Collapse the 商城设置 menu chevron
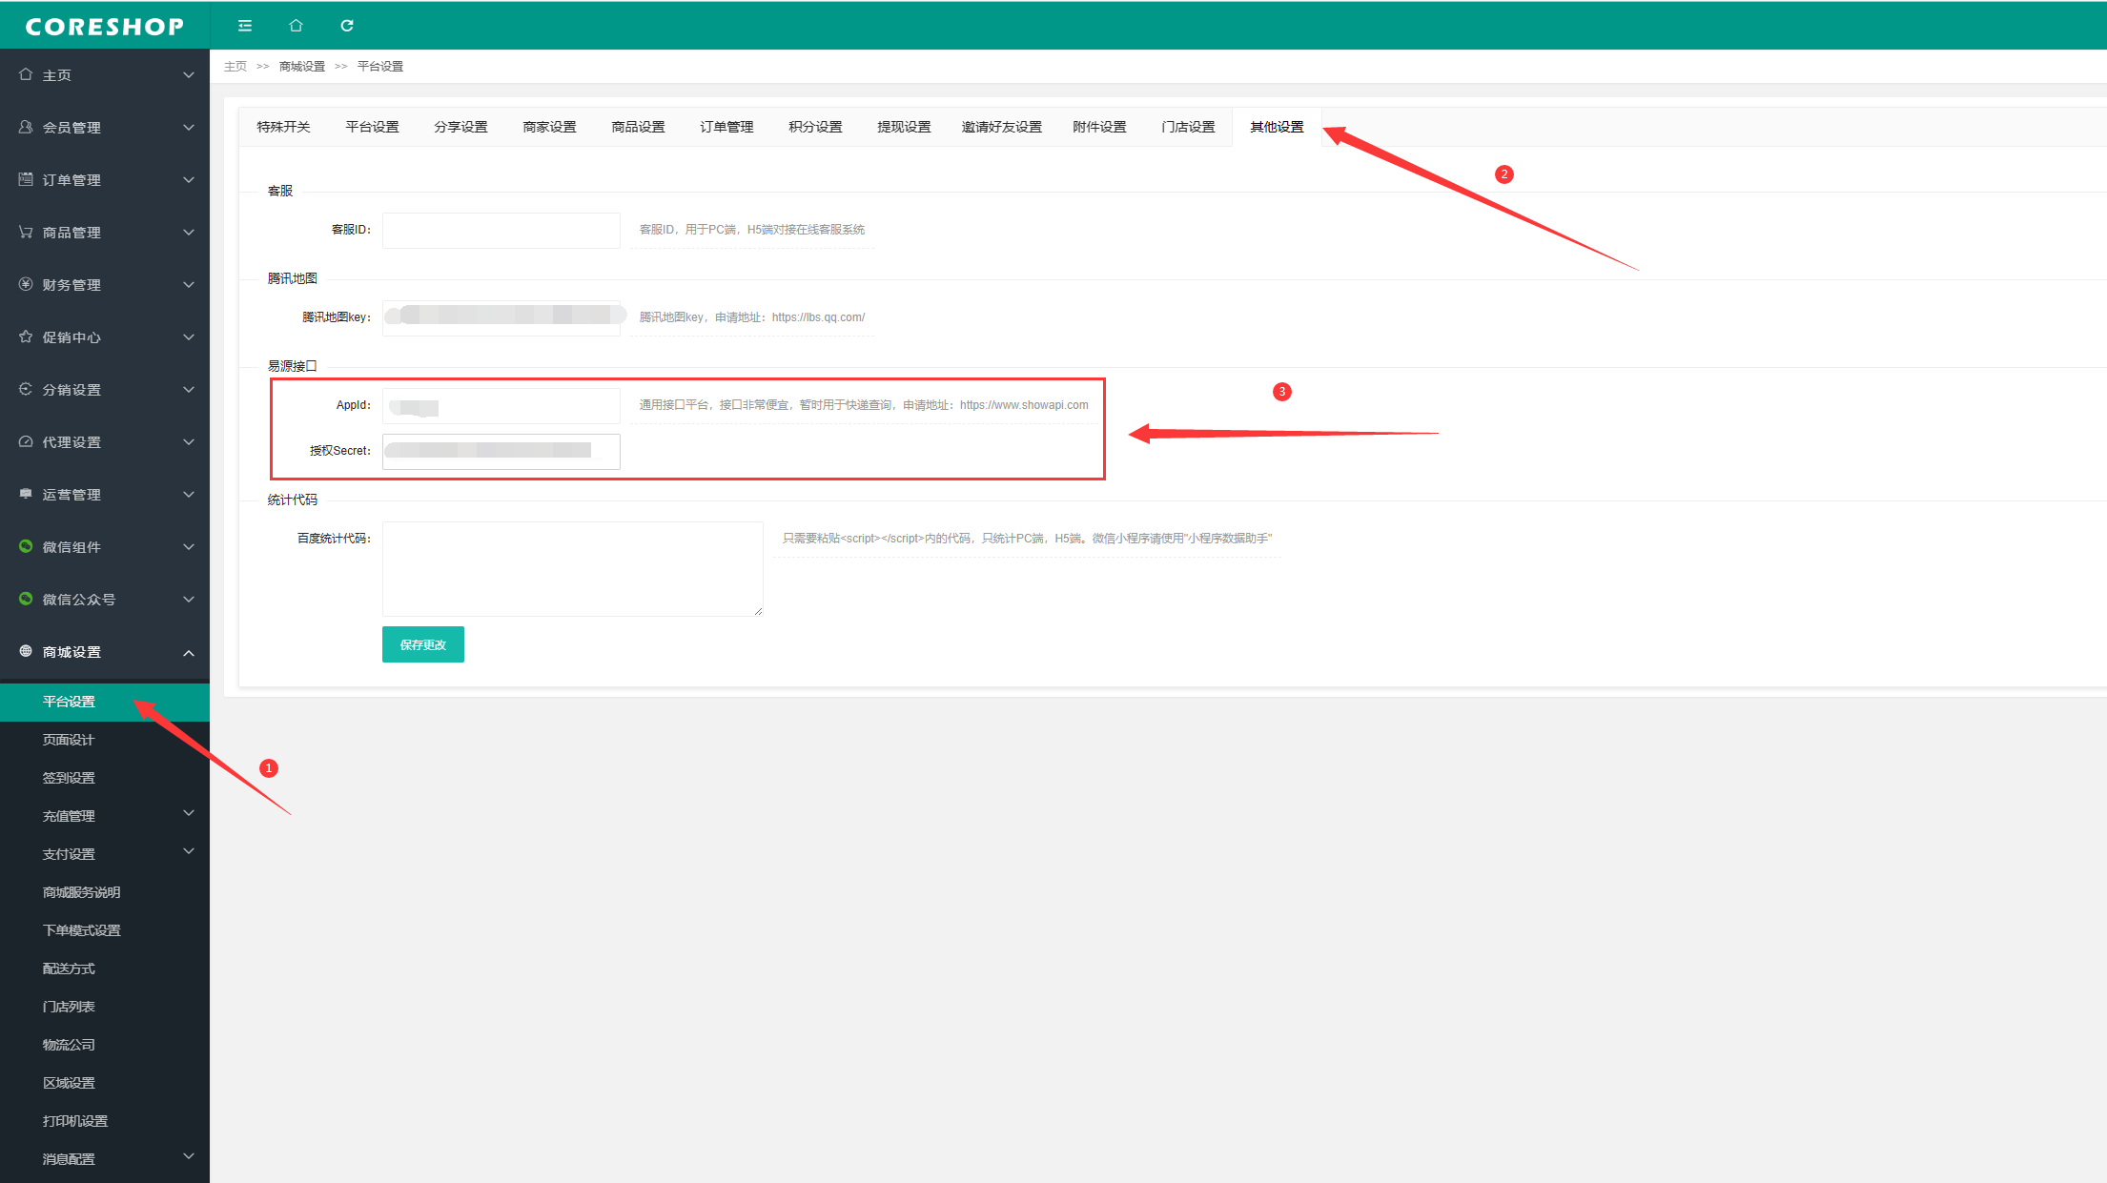Viewport: 2107px width, 1183px height. (x=189, y=653)
